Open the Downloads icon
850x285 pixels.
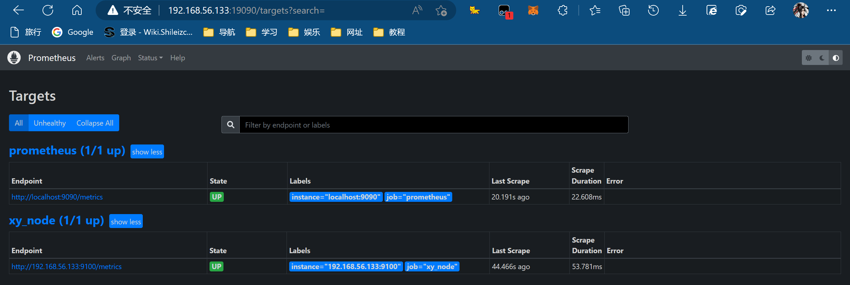(x=682, y=11)
